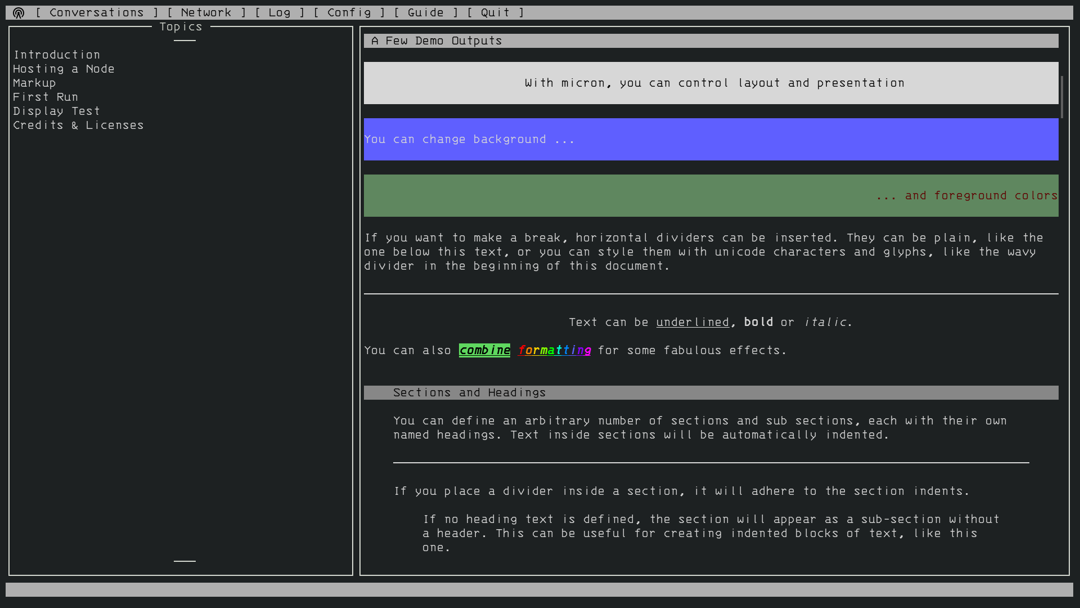Viewport: 1080px width, 608px height.
Task: Select the First Run topic
Action: point(45,97)
